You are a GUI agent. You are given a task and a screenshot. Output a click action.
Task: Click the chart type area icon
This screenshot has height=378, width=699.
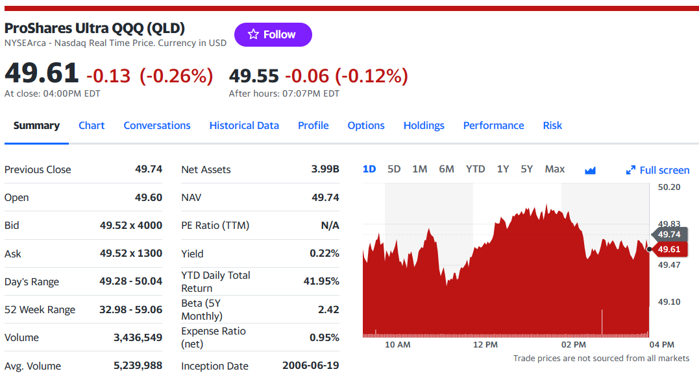(590, 170)
